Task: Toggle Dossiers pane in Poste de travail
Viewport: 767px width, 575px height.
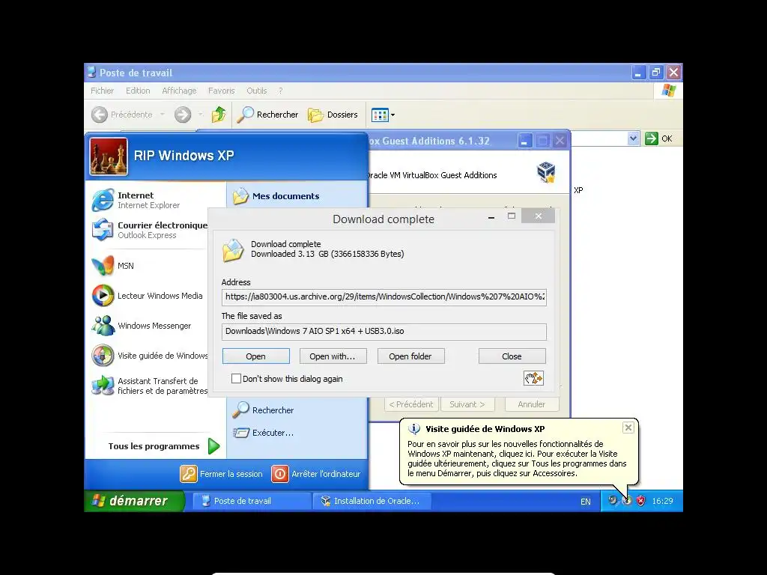Action: coord(333,115)
